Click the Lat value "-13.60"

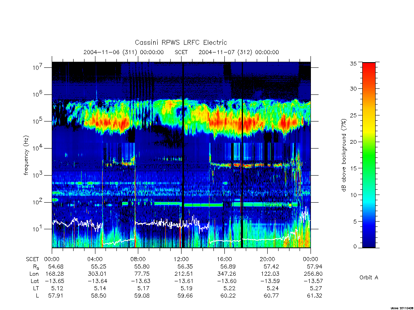tap(226, 281)
